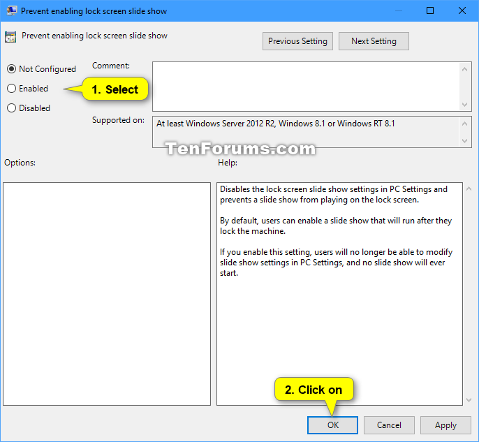Click the title bar application icon
The image size is (479, 442).
12,10
